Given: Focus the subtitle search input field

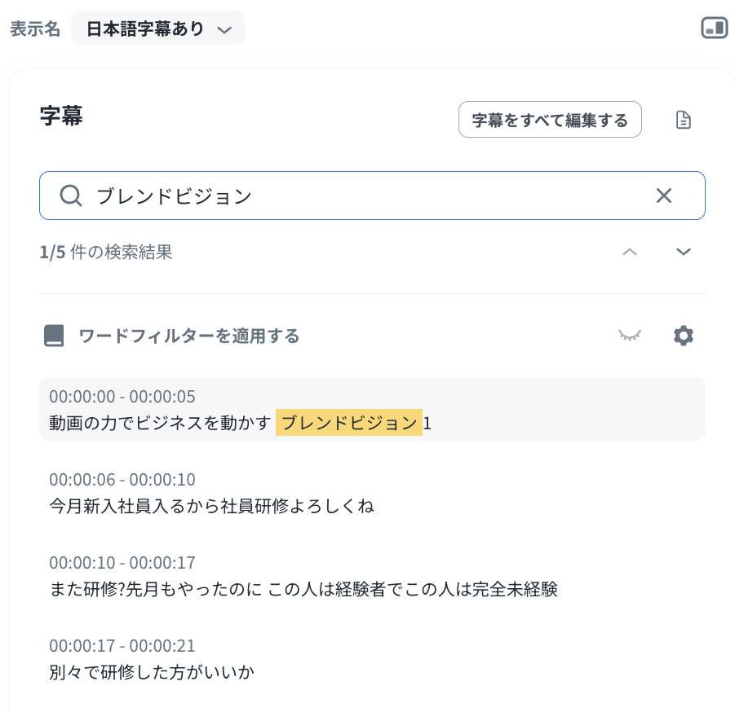Looking at the screenshot, I should coord(367,196).
